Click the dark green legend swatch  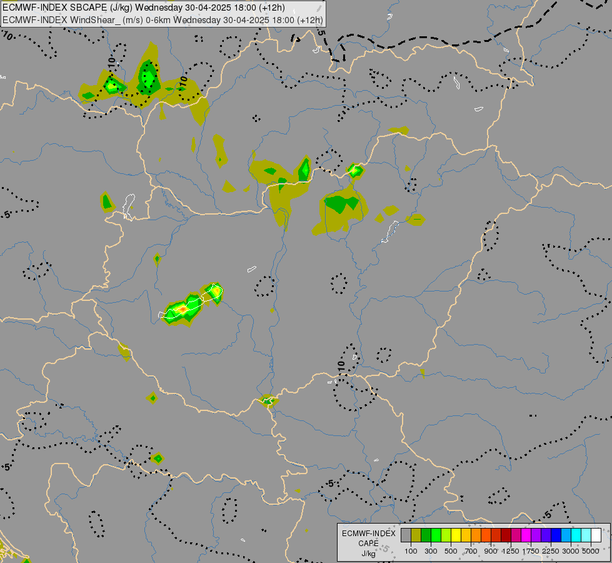click(426, 535)
